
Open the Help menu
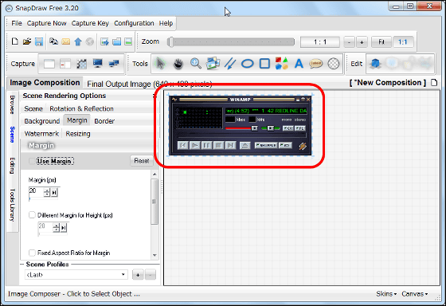166,23
